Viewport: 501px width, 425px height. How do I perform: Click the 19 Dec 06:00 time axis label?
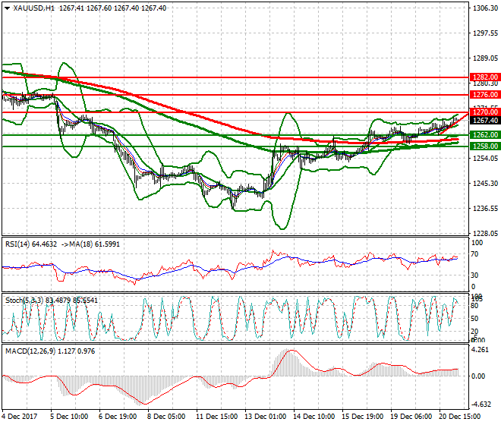coord(411,417)
